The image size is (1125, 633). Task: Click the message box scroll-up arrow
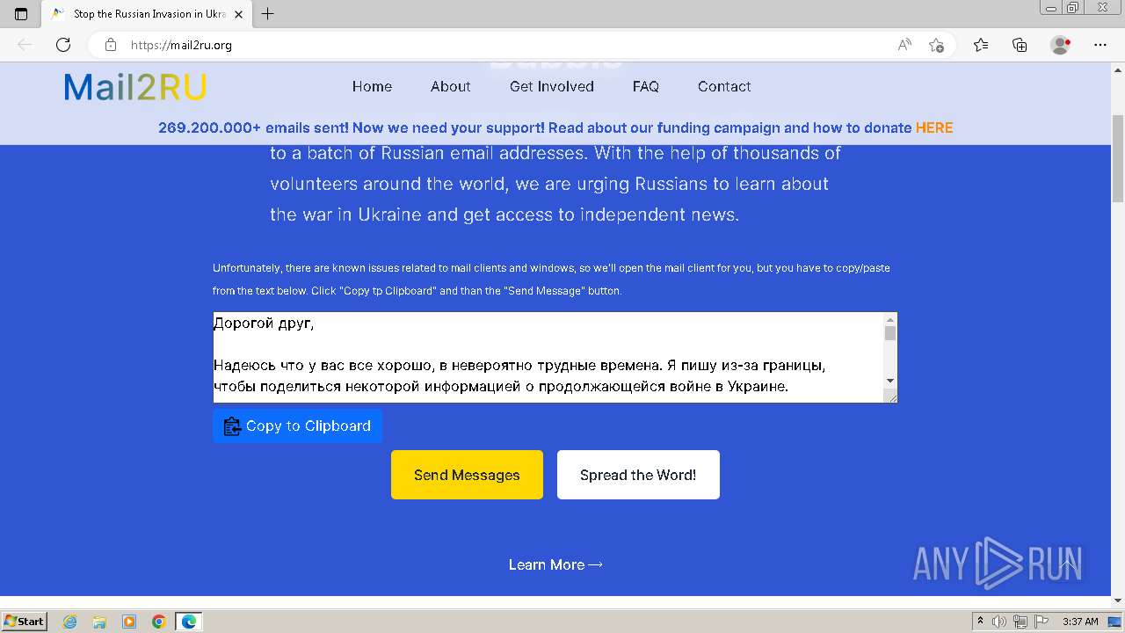click(890, 320)
